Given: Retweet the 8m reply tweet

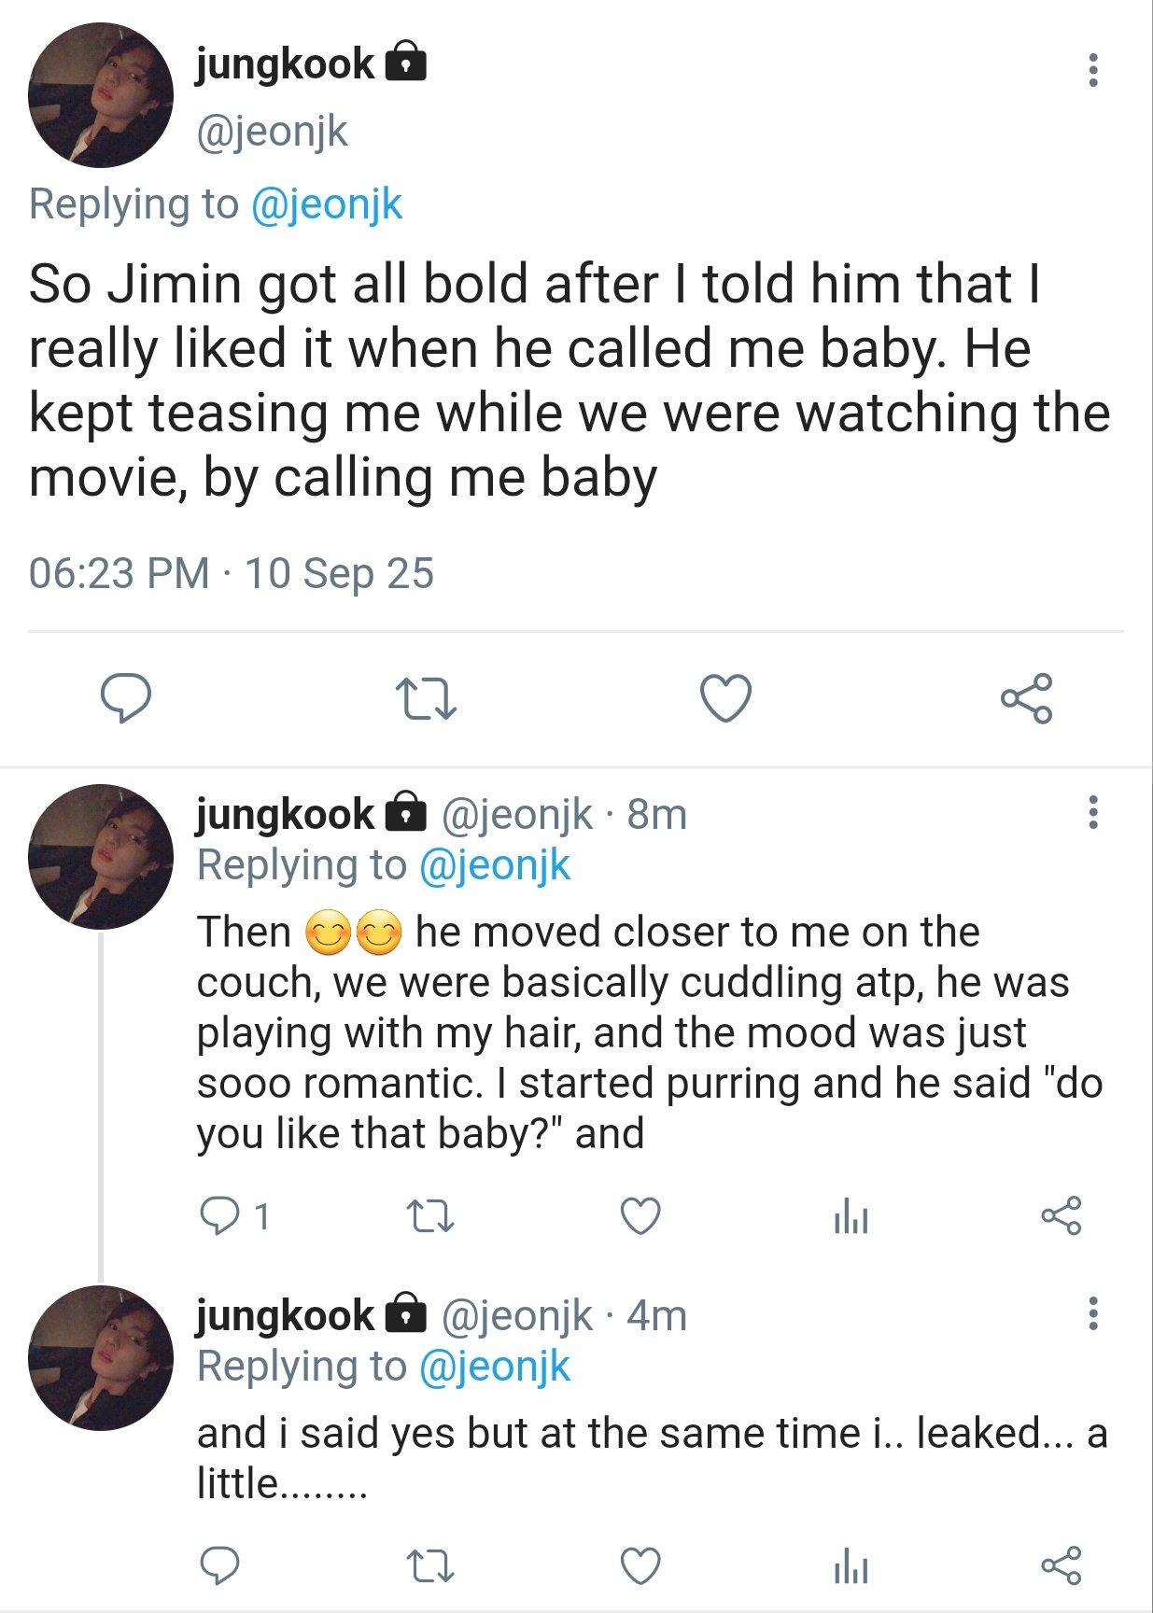Looking at the screenshot, I should (431, 1216).
